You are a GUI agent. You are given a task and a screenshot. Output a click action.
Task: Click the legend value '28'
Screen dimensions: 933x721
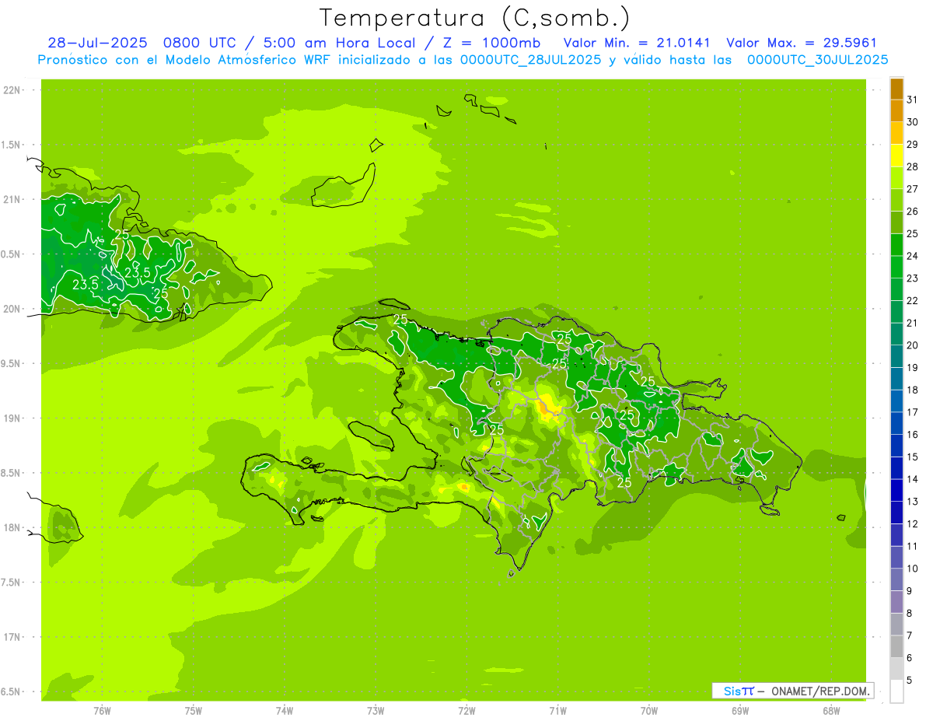913,166
